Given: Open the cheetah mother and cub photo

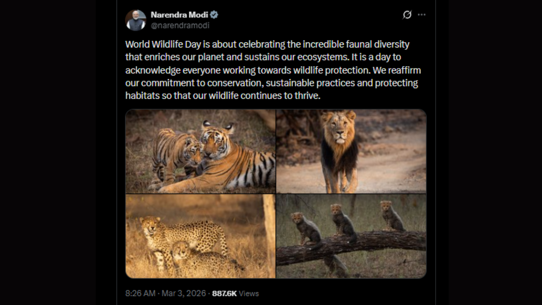Looking at the screenshot, I should point(200,236).
